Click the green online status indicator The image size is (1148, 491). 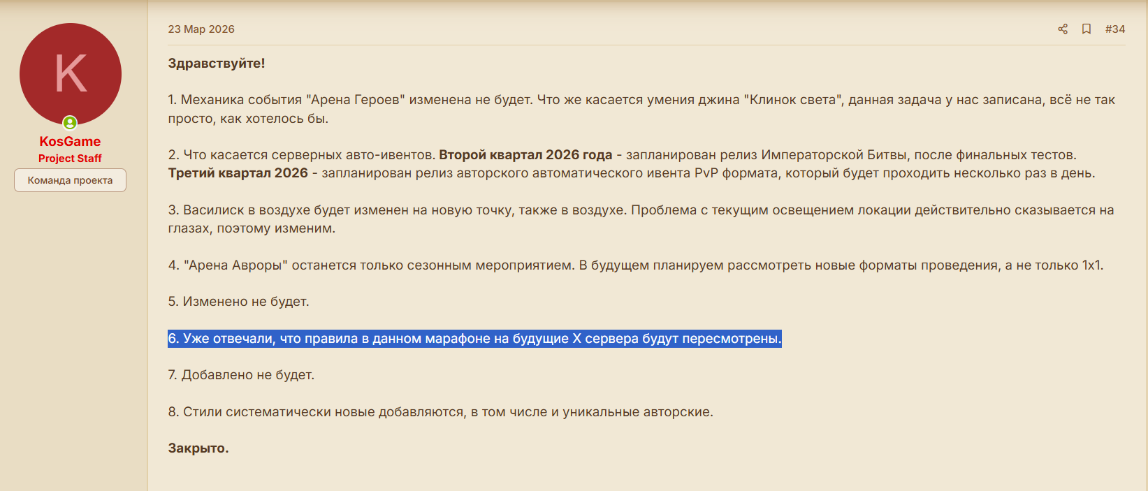[70, 123]
